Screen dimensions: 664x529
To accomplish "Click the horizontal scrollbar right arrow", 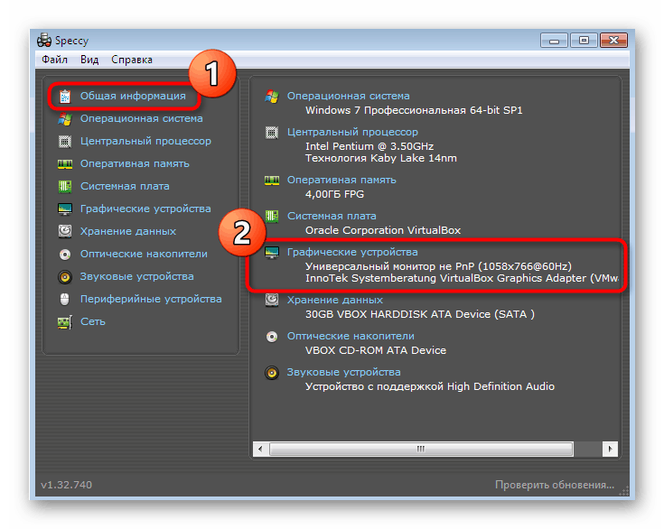I will point(610,449).
